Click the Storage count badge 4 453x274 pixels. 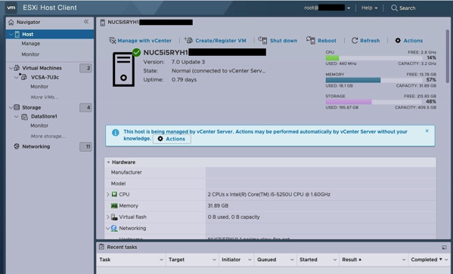tap(85, 108)
